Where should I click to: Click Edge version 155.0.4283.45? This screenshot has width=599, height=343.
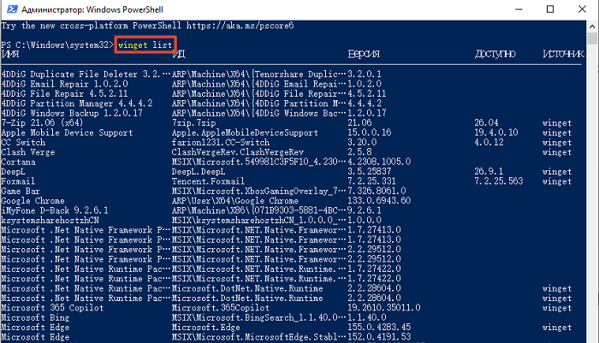(x=379, y=328)
